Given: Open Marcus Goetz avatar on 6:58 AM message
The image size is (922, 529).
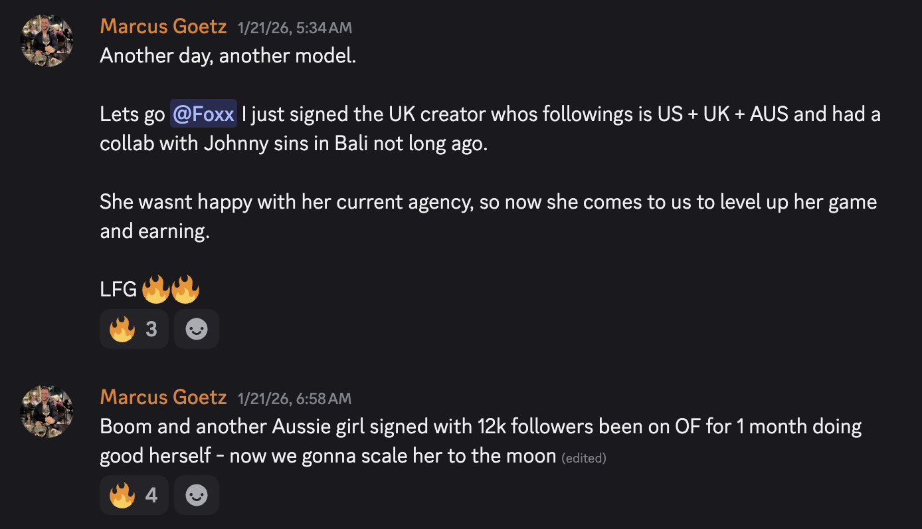Looking at the screenshot, I should pyautogui.click(x=46, y=411).
